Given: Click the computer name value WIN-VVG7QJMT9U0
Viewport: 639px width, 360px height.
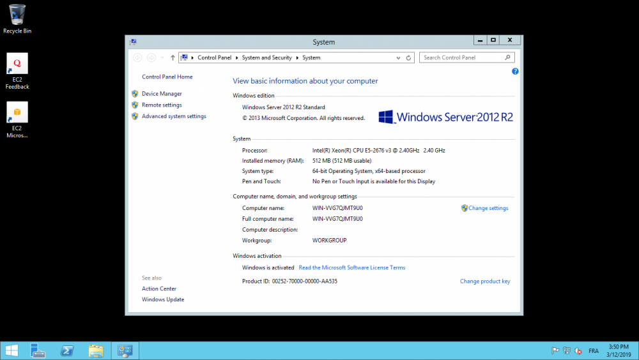Looking at the screenshot, I should click(x=337, y=208).
